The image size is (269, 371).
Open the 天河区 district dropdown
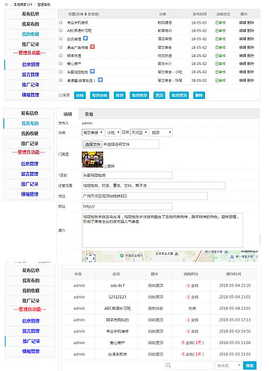click(139, 132)
